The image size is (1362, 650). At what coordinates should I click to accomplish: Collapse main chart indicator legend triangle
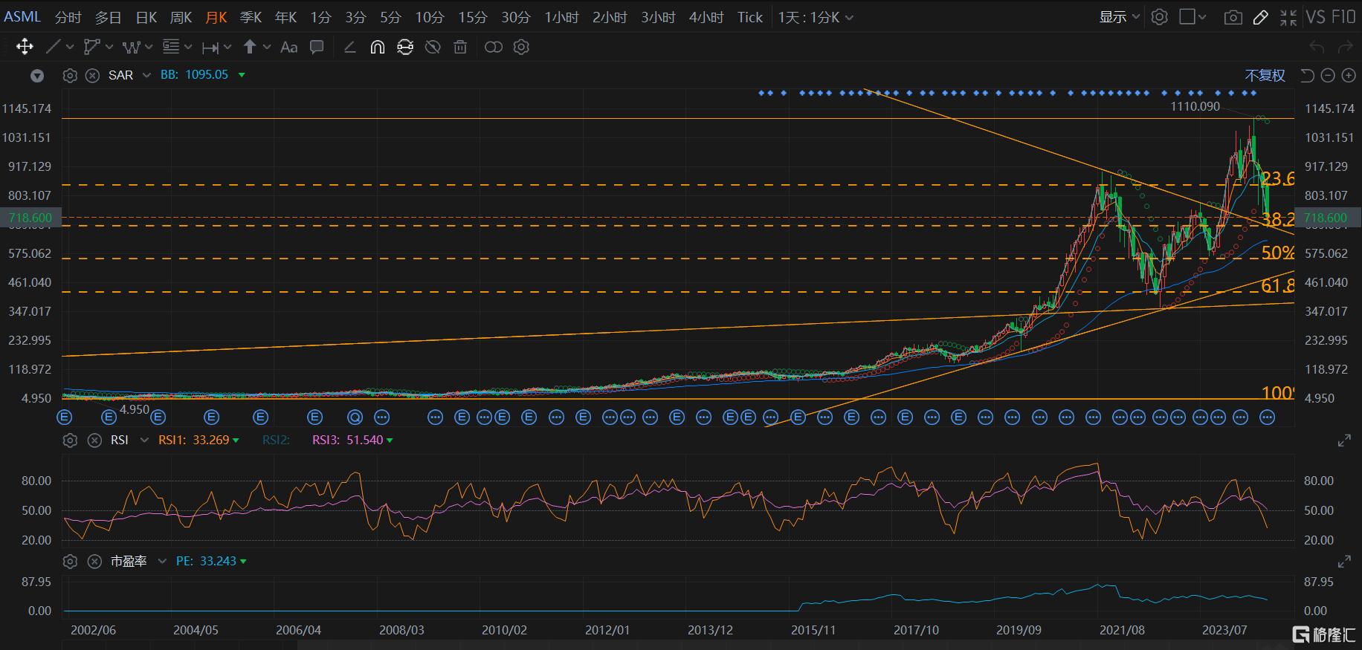coord(37,75)
